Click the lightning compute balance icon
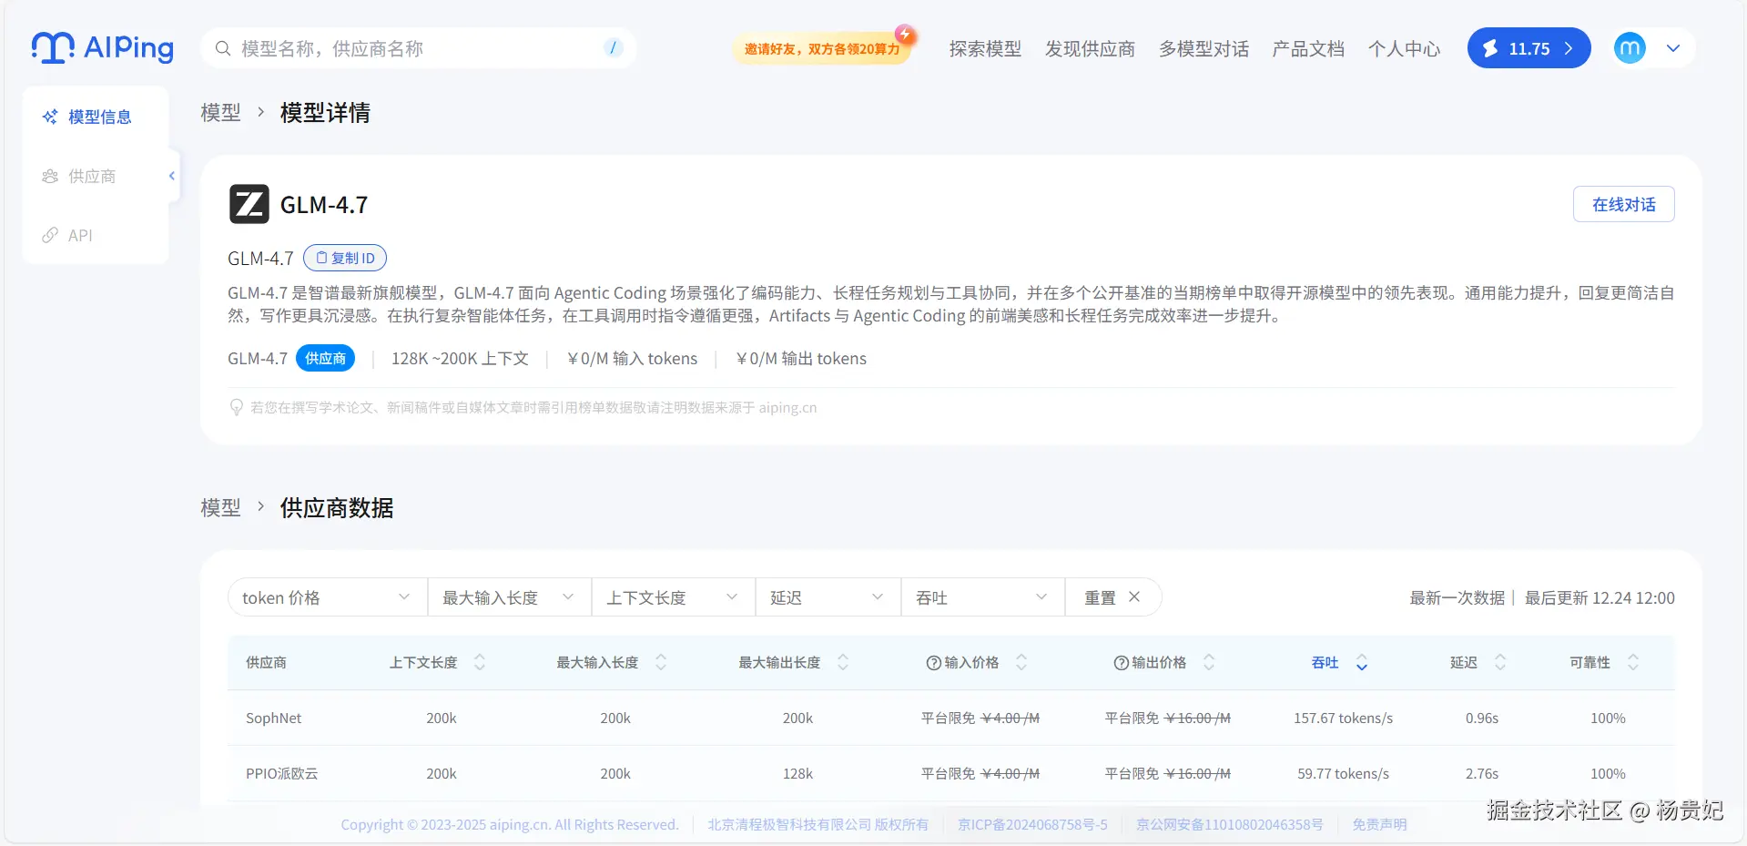This screenshot has height=846, width=1747. pos(1490,48)
